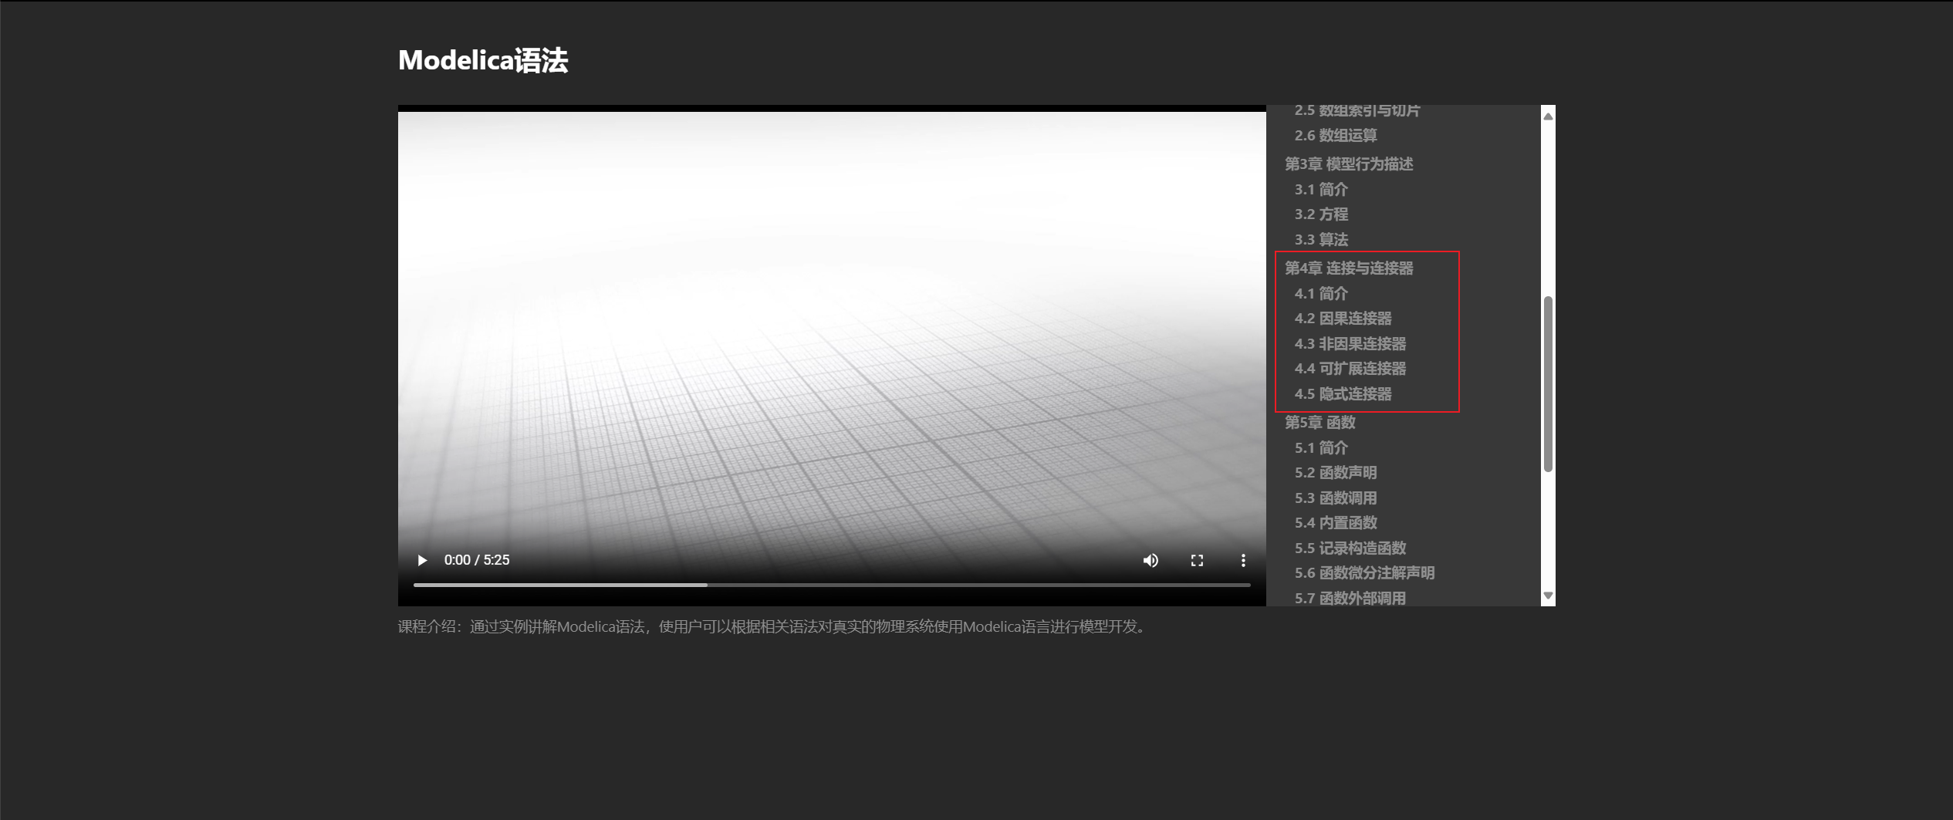Select chapter heading 第3章 模型行为描述
Screen dimensions: 1953x820
tap(1349, 164)
